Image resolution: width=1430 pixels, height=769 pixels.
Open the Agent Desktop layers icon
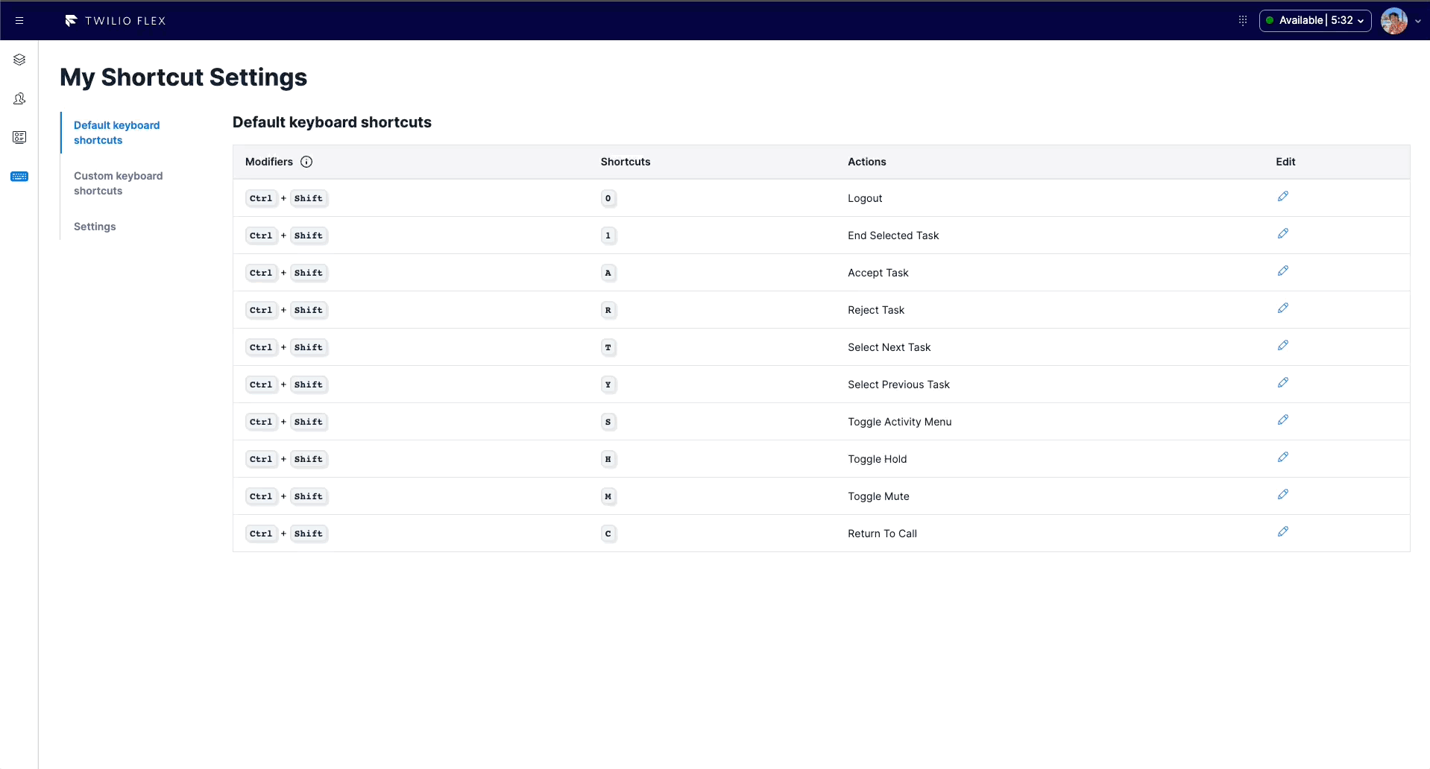point(19,60)
